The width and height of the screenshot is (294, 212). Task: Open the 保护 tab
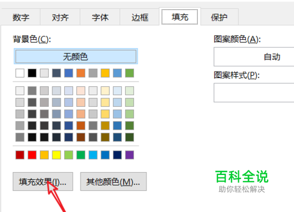[x=219, y=17]
